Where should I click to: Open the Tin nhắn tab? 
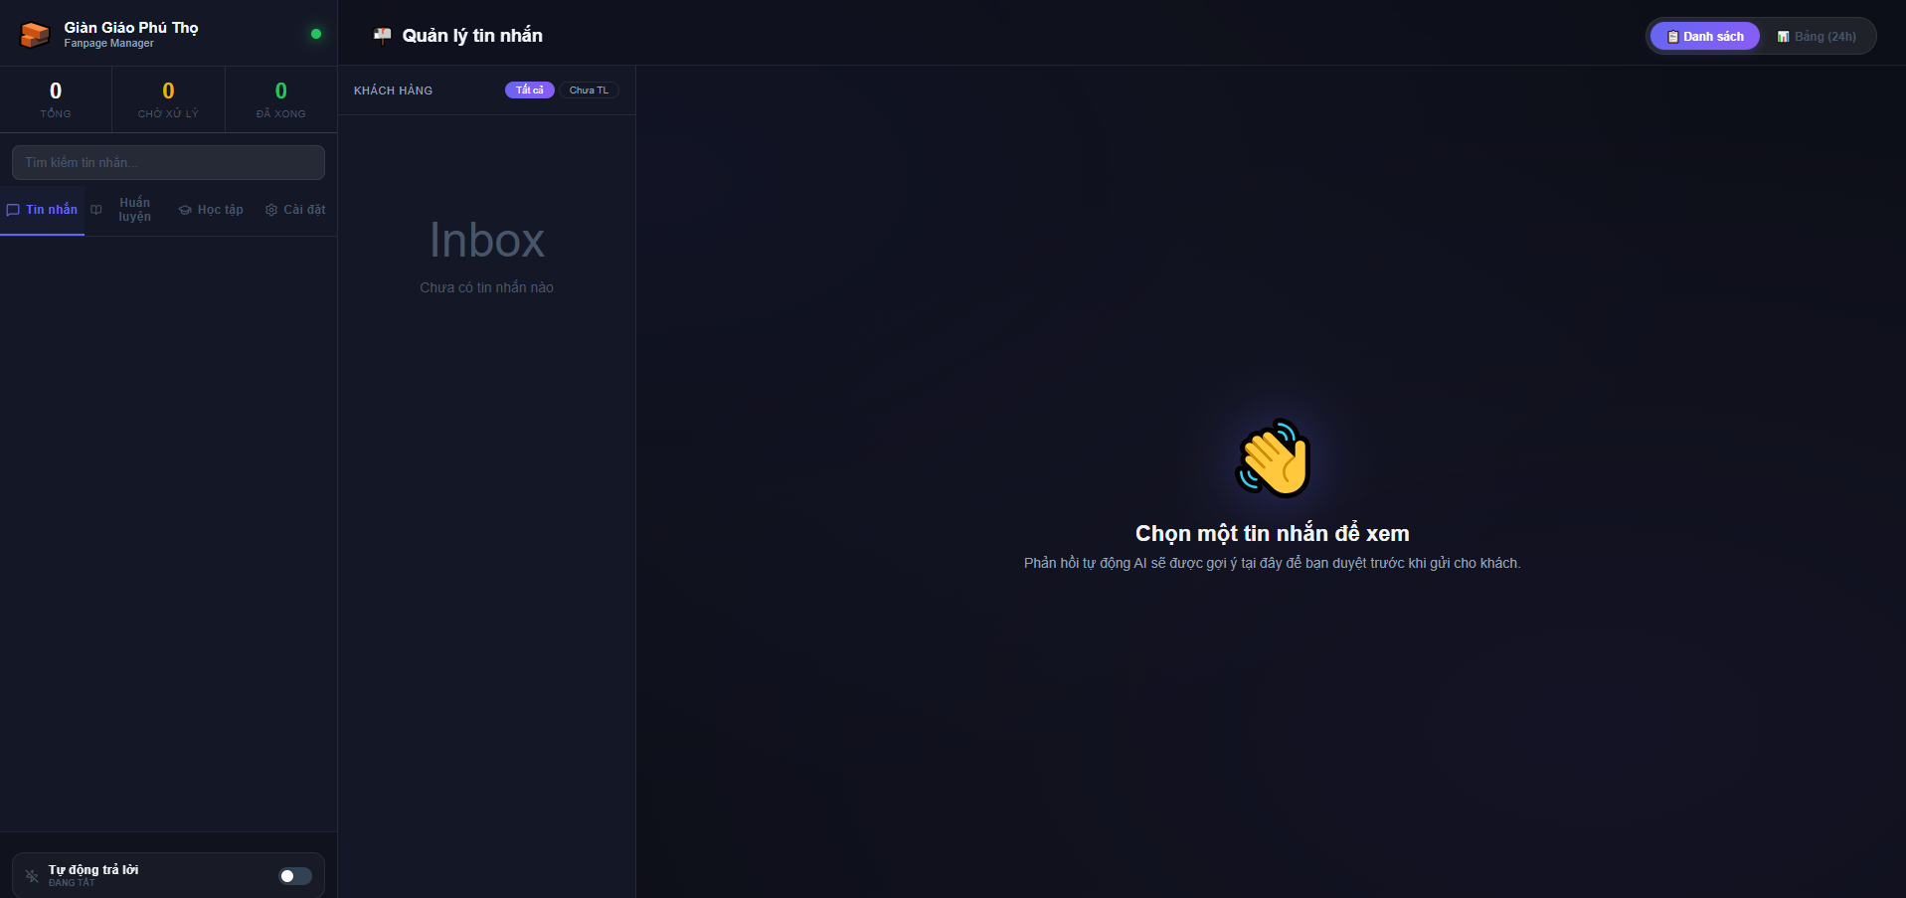click(x=43, y=210)
